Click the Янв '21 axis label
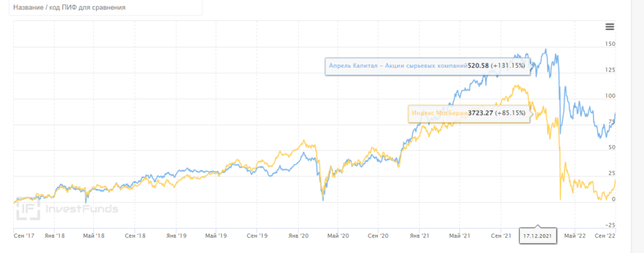The image size is (644, 253). click(x=419, y=236)
